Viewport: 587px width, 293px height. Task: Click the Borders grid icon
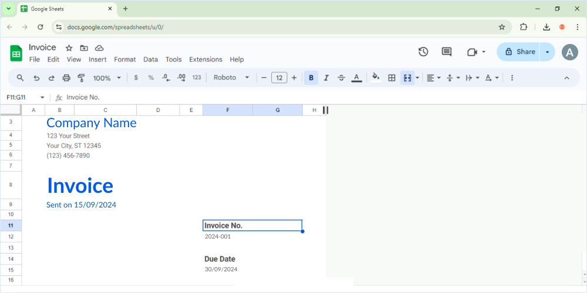pos(392,78)
